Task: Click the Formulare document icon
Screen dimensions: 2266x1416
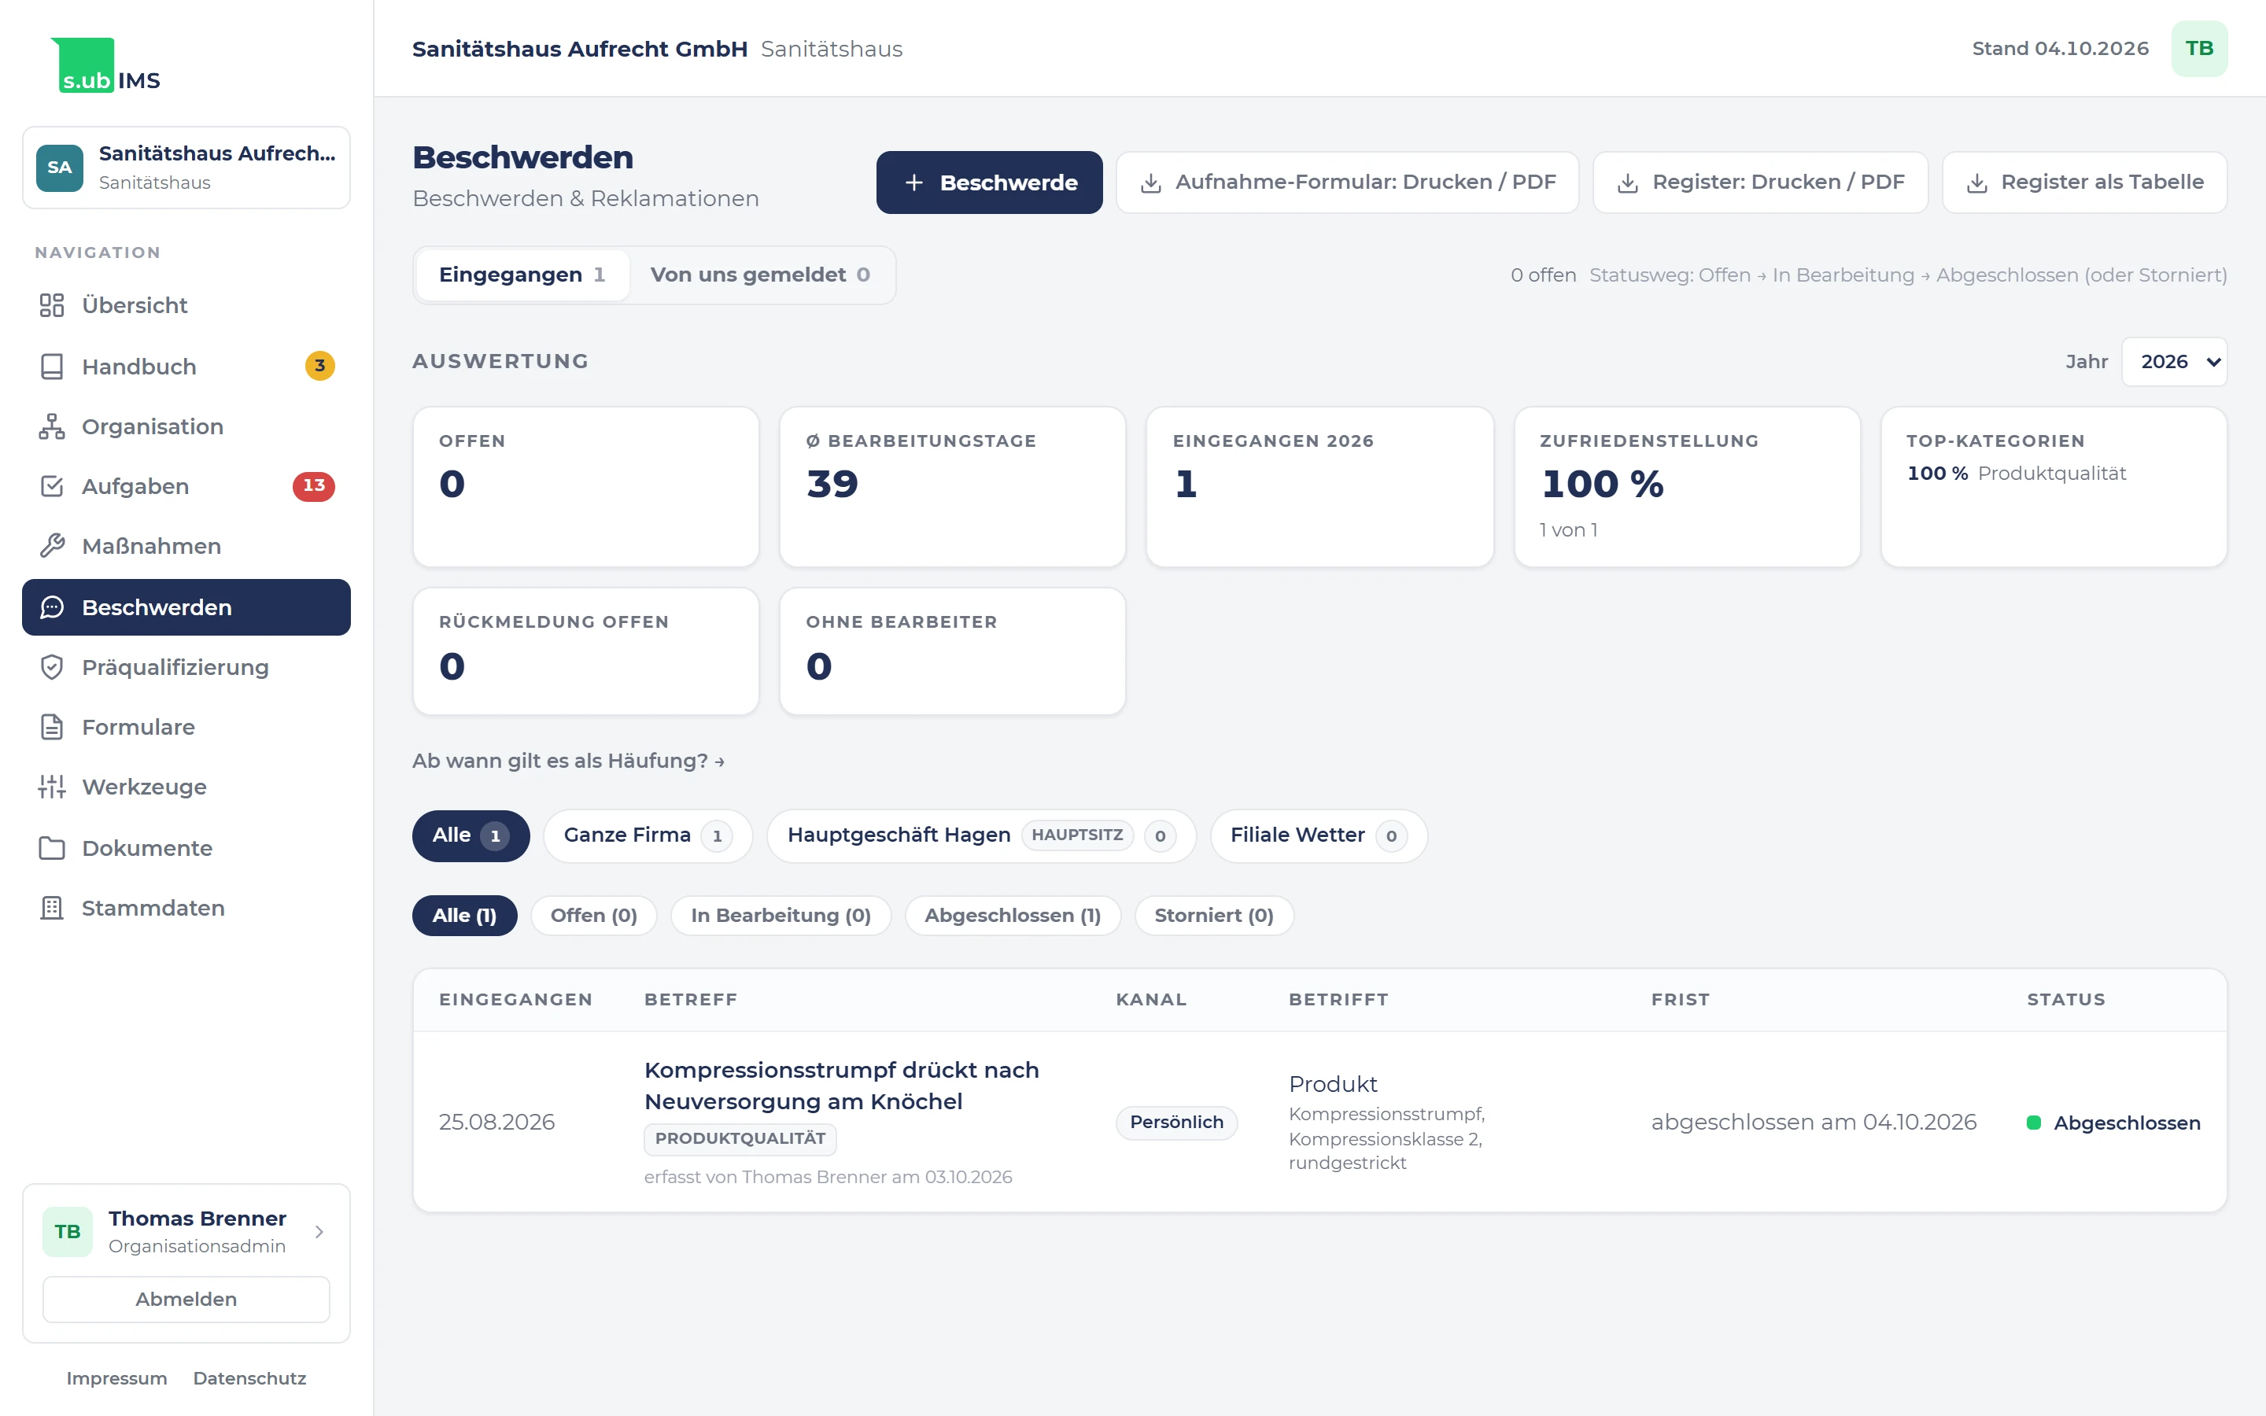Action: click(51, 727)
